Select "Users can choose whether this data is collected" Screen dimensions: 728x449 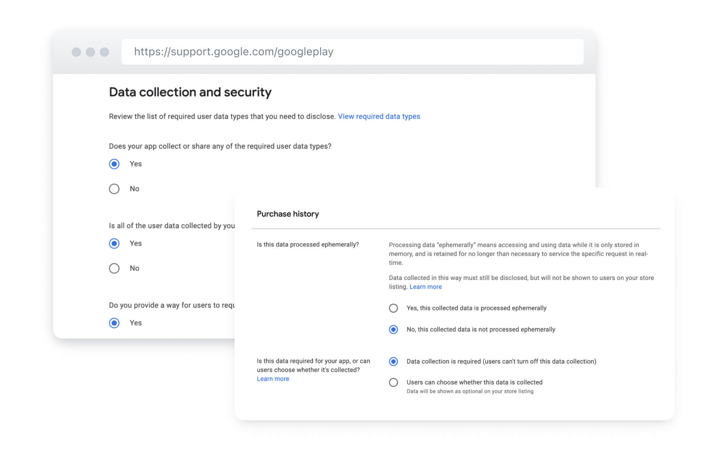[x=393, y=382]
